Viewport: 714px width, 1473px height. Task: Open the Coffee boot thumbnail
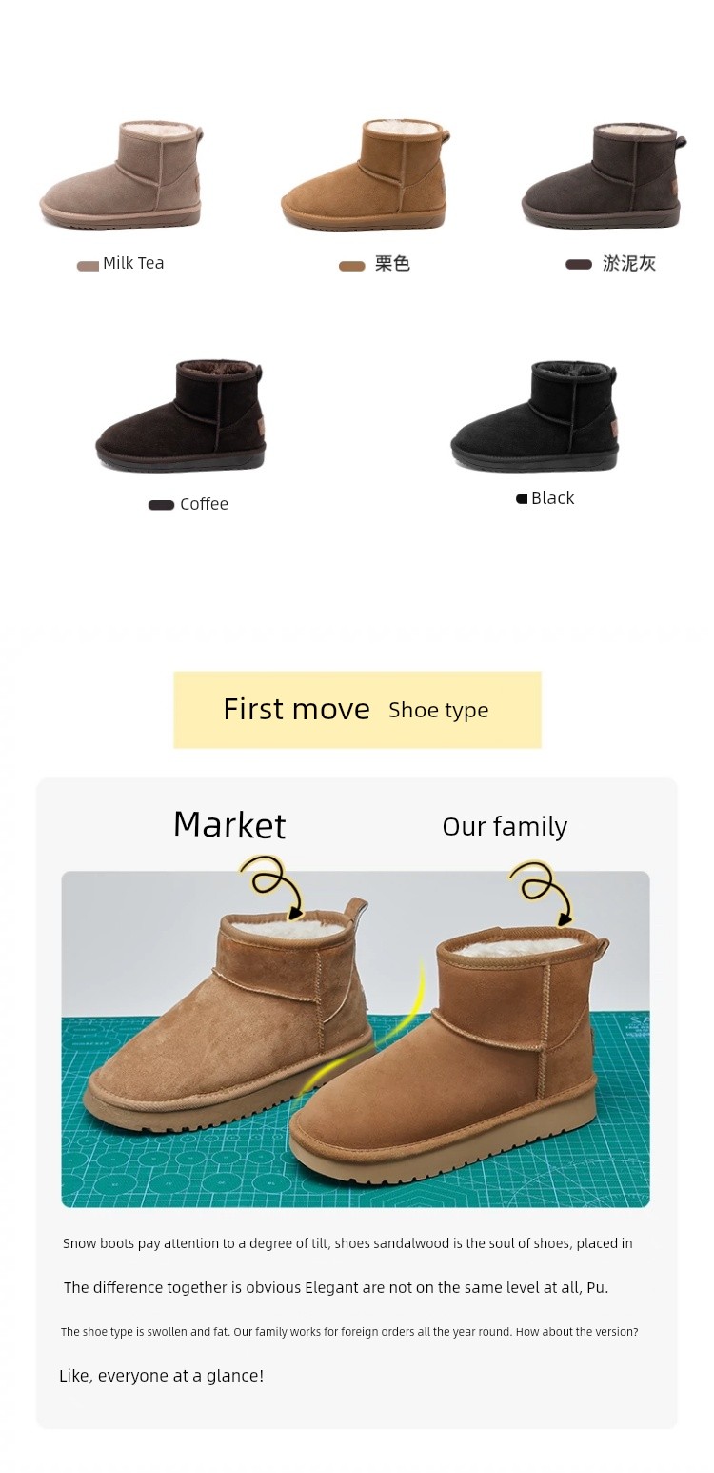(x=180, y=414)
